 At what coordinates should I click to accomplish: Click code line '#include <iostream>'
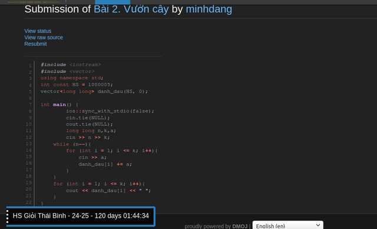71,65
